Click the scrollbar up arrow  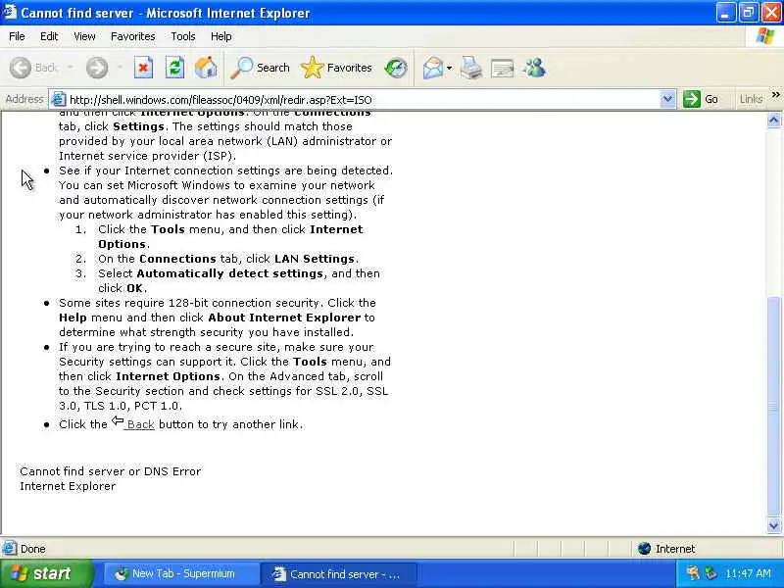click(773, 120)
